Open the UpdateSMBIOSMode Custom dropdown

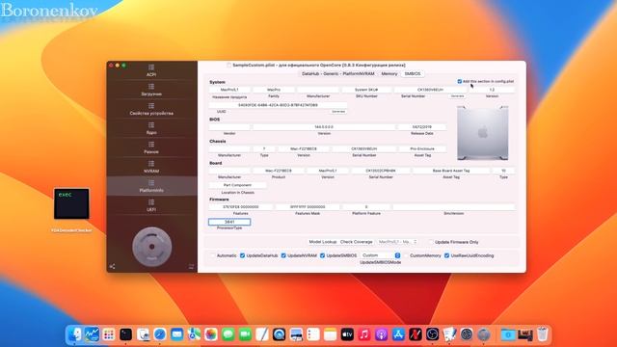(x=381, y=255)
